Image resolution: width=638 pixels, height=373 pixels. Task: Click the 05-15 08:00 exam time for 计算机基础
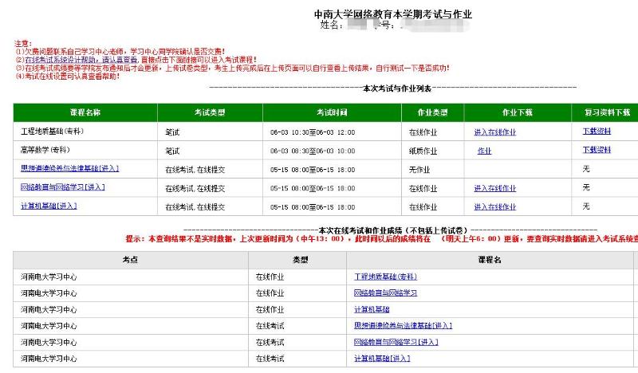(x=313, y=207)
